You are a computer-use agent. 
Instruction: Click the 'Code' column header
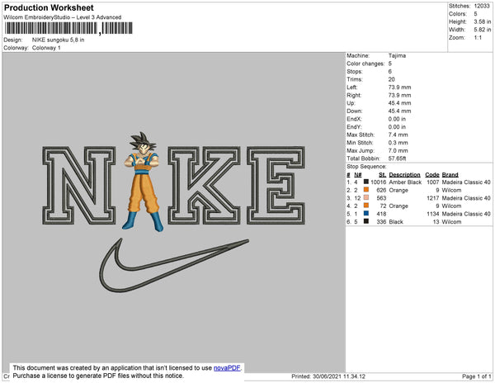pyautogui.click(x=432, y=175)
